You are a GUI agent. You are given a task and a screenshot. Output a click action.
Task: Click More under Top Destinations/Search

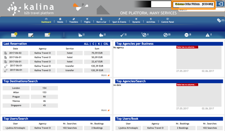coord(105,110)
